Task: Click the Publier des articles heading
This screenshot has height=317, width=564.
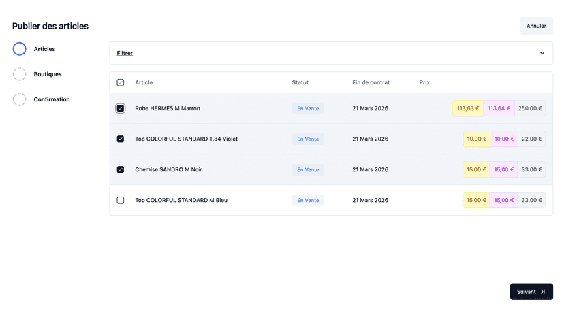Action: pos(50,26)
